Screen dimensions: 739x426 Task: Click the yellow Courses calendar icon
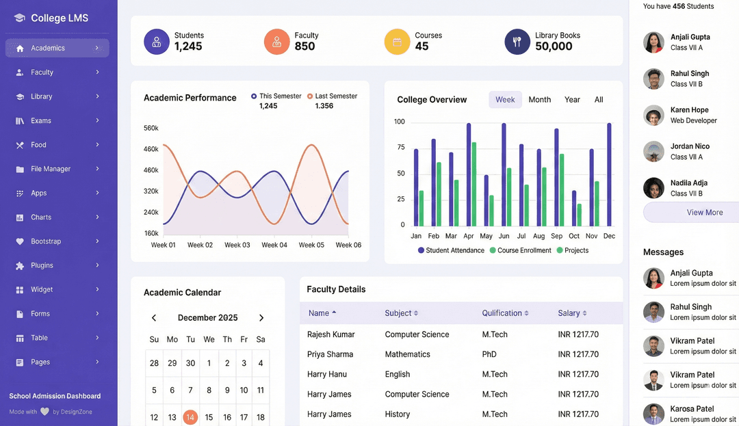(x=397, y=42)
